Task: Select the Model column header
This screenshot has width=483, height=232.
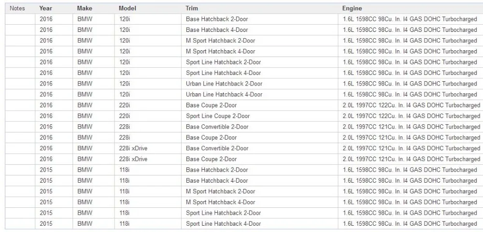Action: (x=127, y=8)
